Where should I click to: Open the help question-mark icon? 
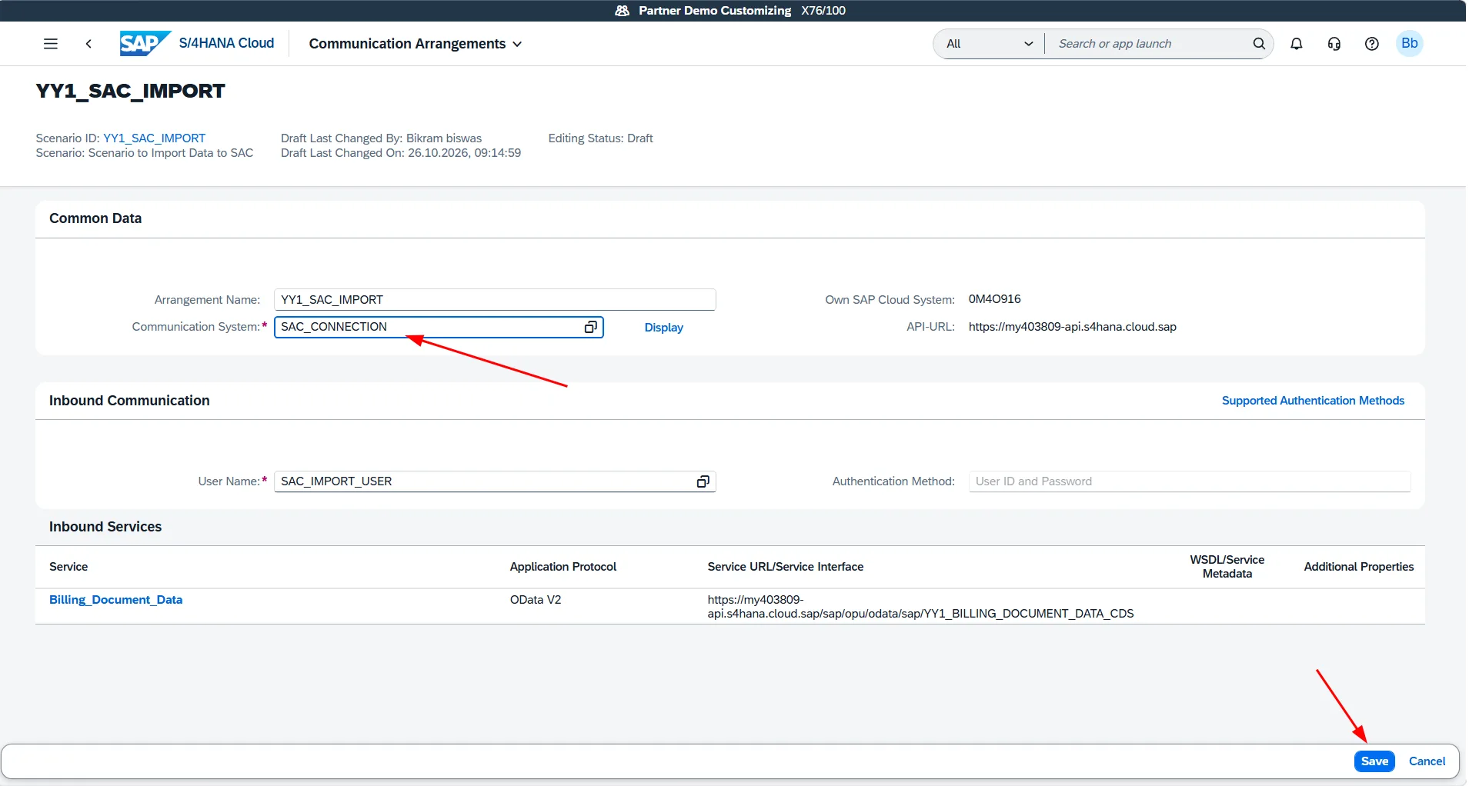point(1372,44)
